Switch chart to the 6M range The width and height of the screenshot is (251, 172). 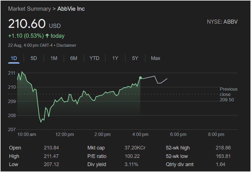click(74, 58)
